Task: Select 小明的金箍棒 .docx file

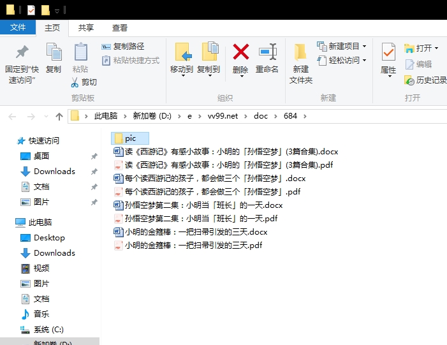Action: point(191,232)
